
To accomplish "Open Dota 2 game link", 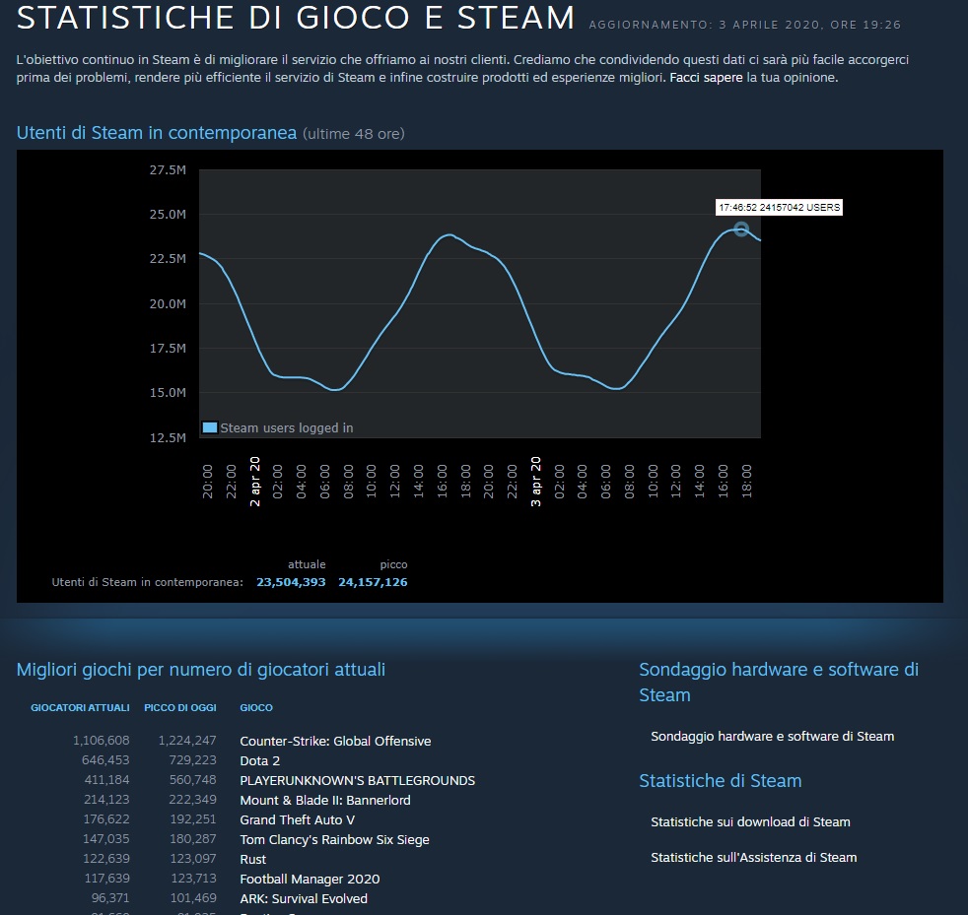I will 260,760.
